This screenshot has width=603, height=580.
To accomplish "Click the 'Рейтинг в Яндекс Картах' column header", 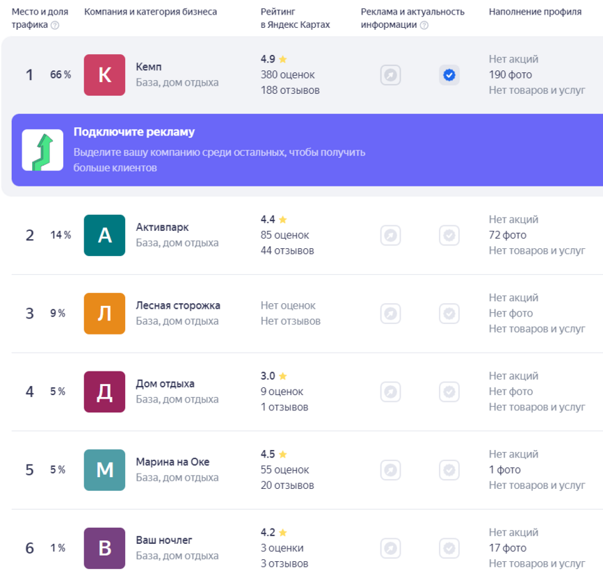I will coord(295,18).
